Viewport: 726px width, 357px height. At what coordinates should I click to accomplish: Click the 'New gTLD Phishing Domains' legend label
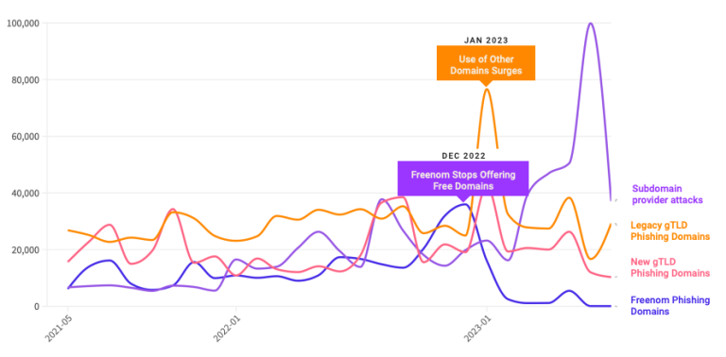pos(670,267)
